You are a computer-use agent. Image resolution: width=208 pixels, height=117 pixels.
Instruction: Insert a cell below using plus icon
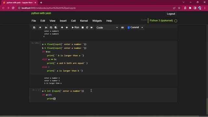pos(40,27)
